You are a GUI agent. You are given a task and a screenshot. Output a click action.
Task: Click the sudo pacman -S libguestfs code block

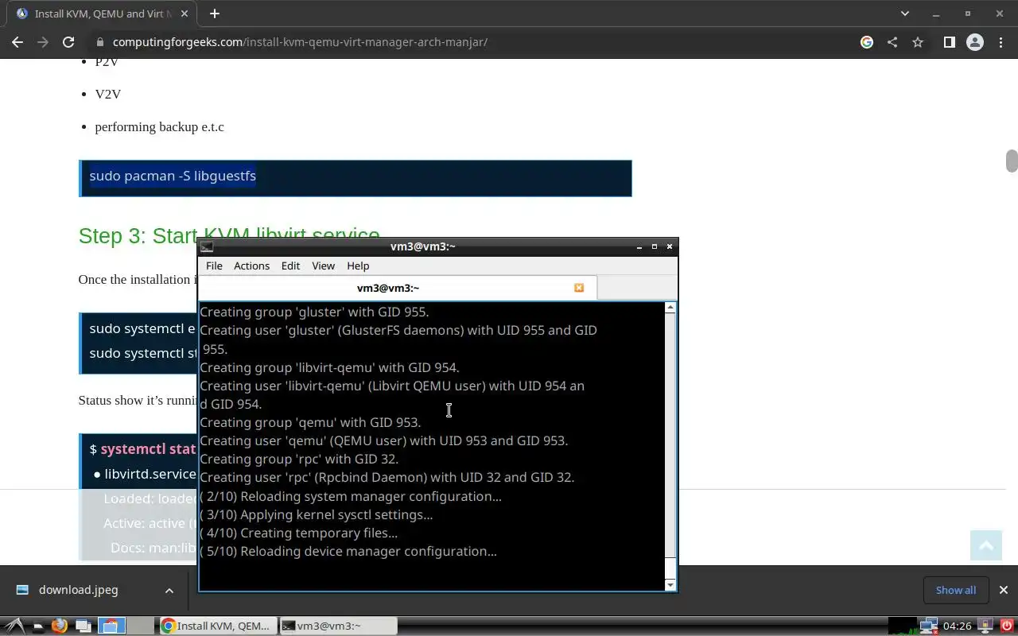pos(356,178)
